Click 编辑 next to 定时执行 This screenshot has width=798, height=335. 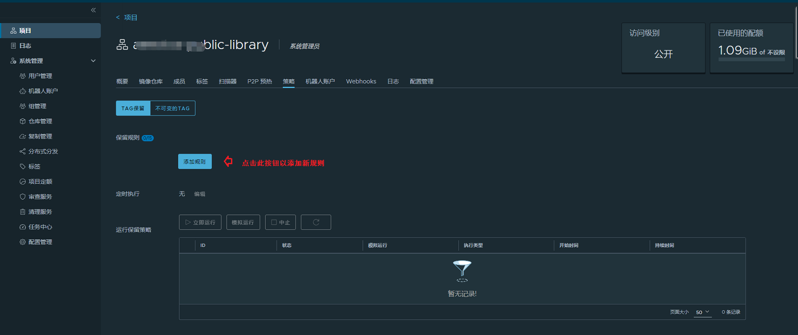tap(199, 194)
